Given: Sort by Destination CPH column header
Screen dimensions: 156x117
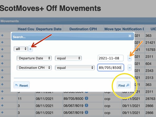Looking at the screenshot, I should click(83, 29).
